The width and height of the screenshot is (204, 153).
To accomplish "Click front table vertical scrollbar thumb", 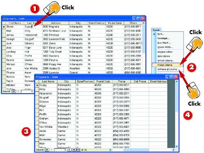I will point(177,97).
